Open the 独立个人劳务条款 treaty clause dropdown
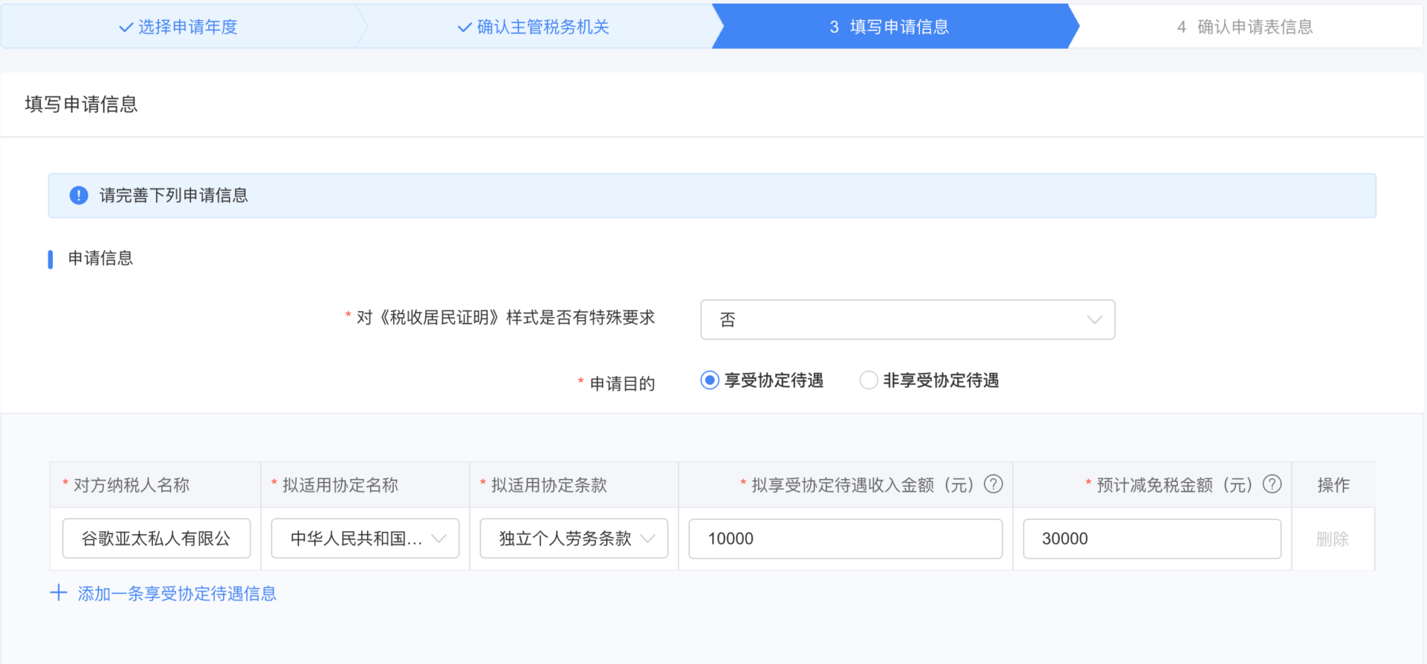Image resolution: width=1427 pixels, height=664 pixels. click(574, 538)
